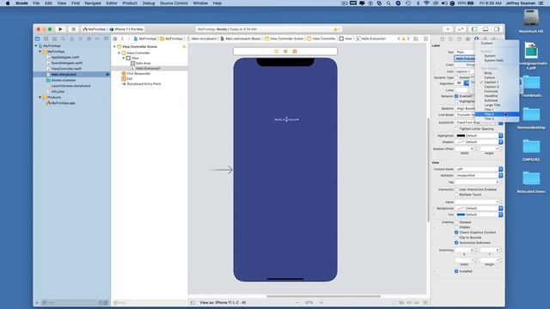Screen dimensions: 550x309
Task: Choose Large Title from font style menu
Action: click(497, 105)
